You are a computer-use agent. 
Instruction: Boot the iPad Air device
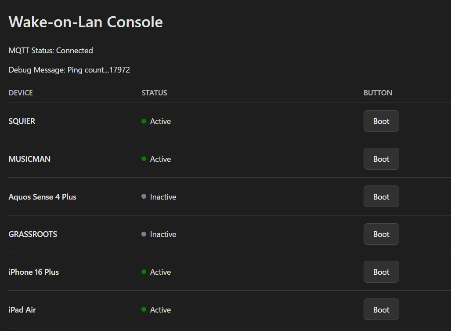pos(381,309)
